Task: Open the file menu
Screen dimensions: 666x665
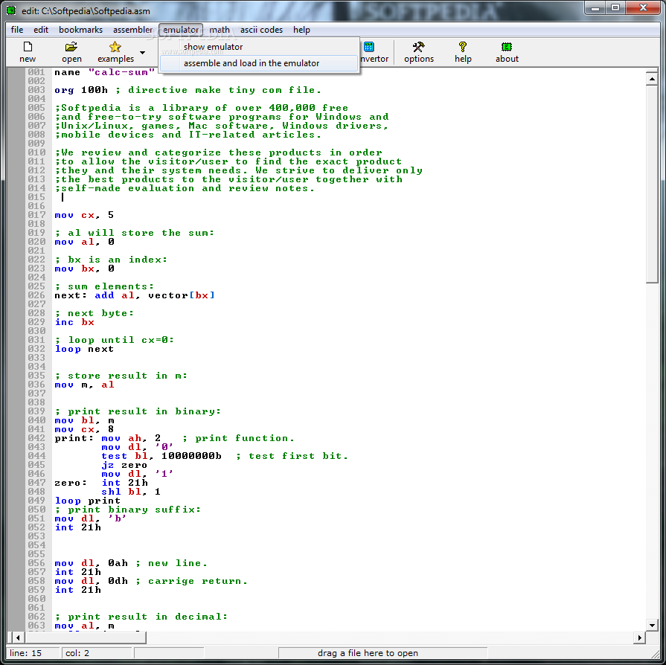Action: point(17,30)
